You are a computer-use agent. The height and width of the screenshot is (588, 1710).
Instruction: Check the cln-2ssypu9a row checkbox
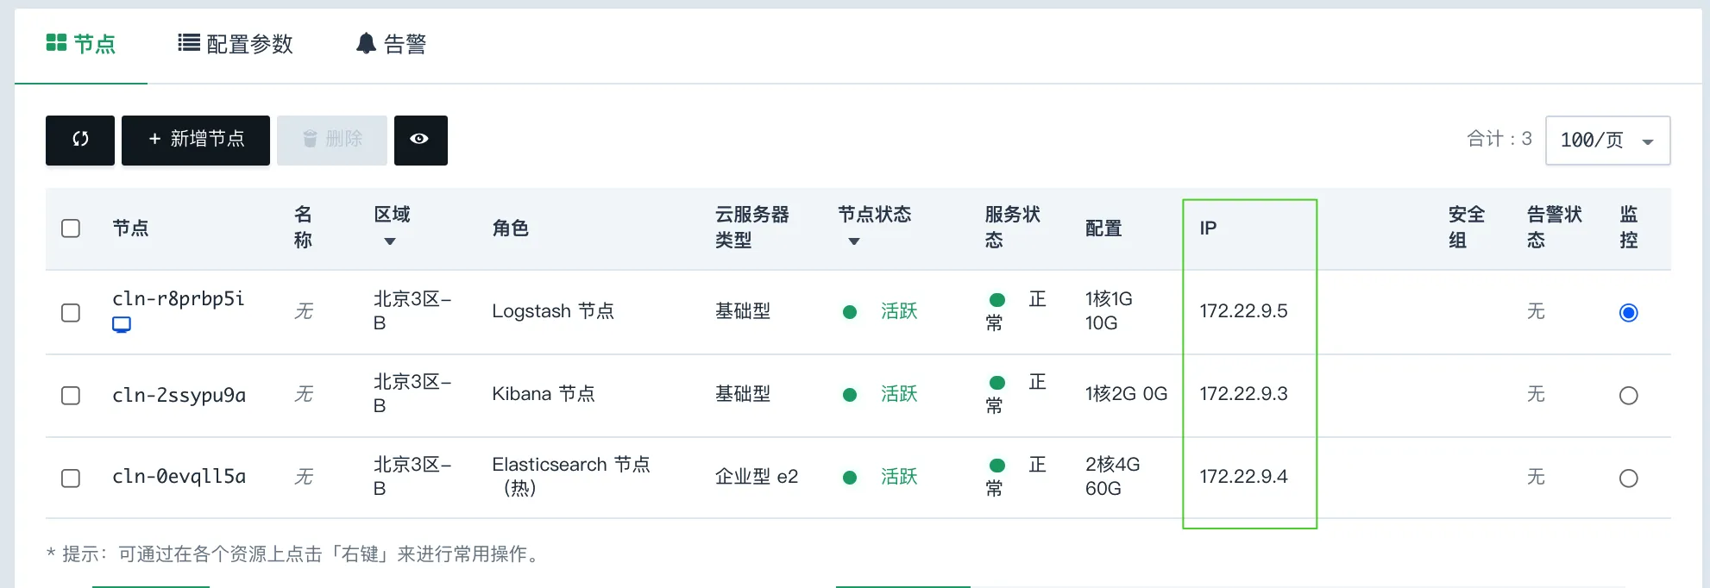[x=71, y=396]
